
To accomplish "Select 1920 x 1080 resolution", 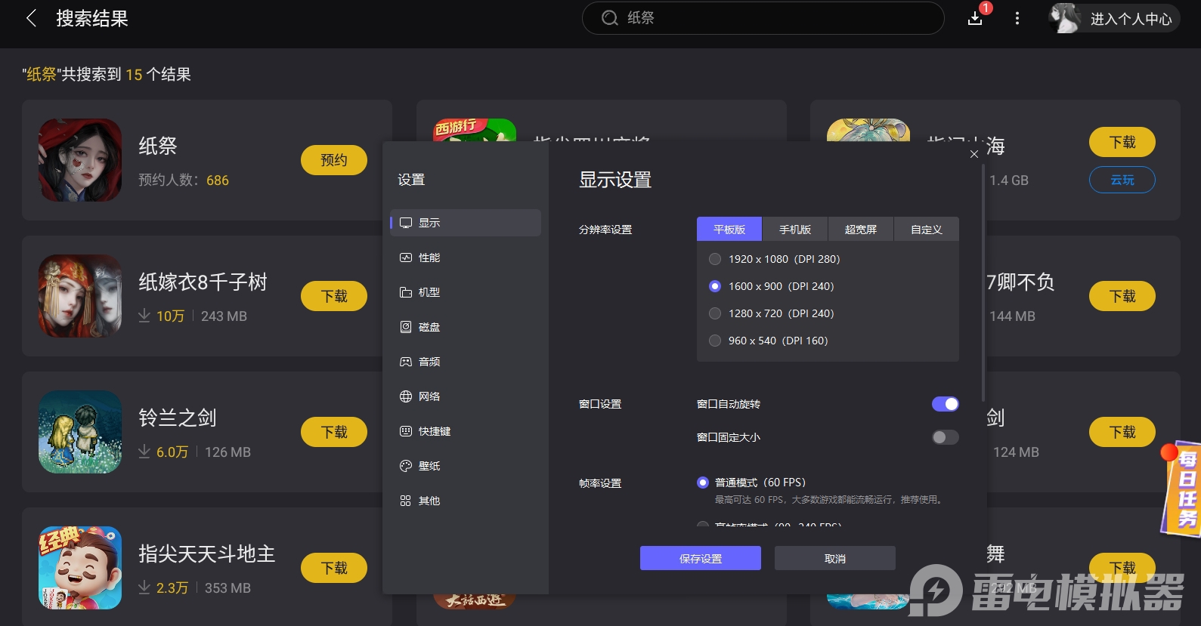I will [715, 259].
